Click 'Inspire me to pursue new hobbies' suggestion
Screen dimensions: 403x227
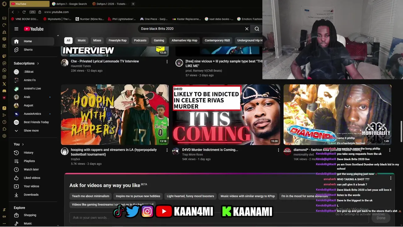[x=138, y=196]
